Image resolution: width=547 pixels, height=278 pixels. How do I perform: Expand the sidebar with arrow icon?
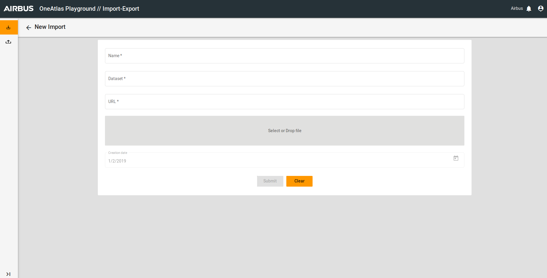(x=8, y=274)
